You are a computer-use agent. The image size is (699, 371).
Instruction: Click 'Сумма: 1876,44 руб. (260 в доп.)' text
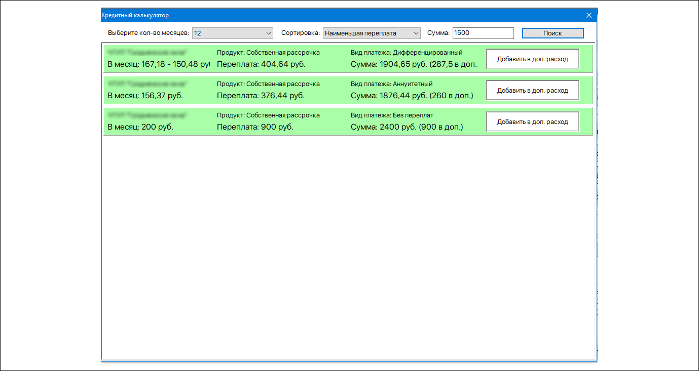[412, 96]
